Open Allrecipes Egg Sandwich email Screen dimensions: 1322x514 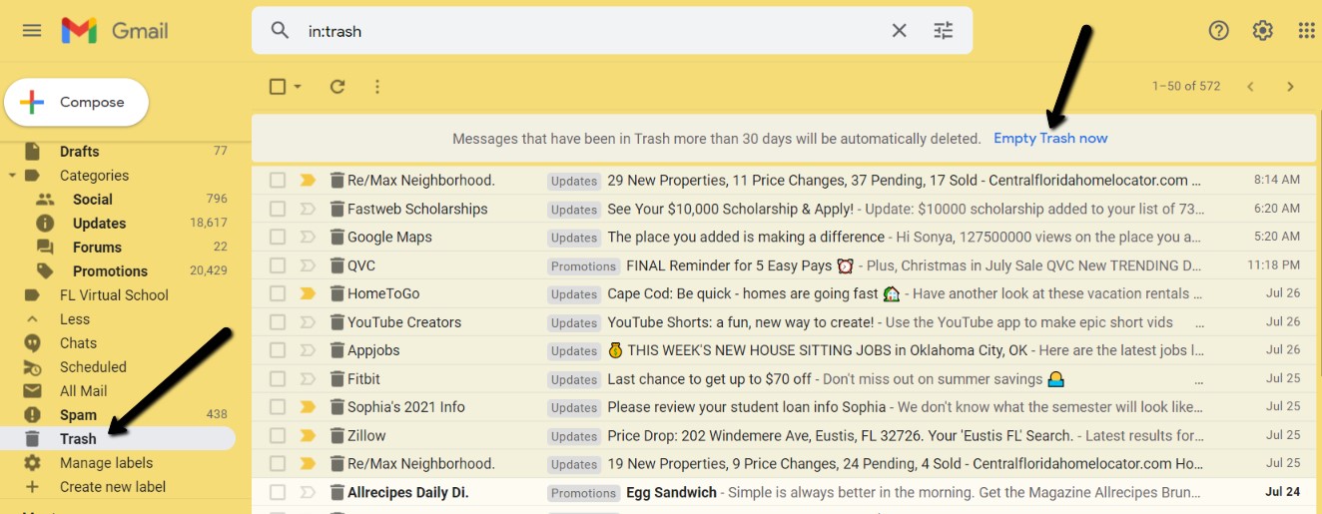783,492
